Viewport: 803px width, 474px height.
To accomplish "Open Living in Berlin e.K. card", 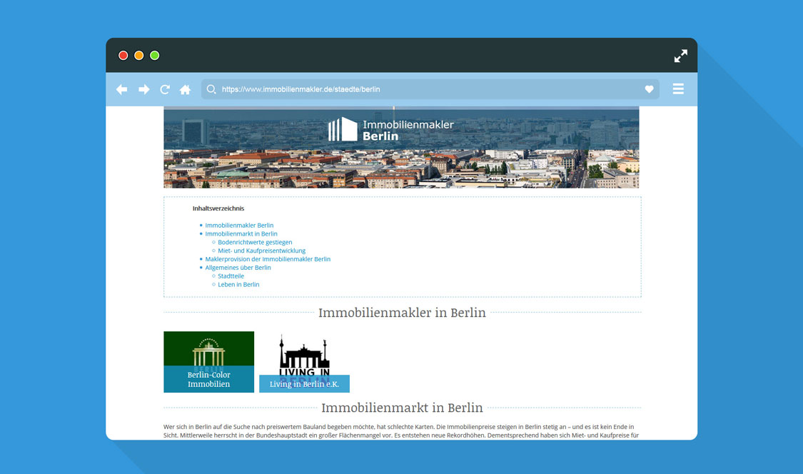I will [x=304, y=363].
